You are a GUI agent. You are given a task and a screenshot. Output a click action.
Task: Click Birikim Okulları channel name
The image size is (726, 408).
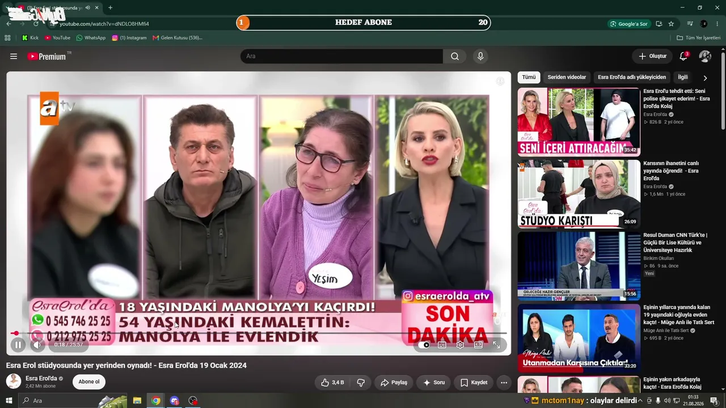point(659,258)
